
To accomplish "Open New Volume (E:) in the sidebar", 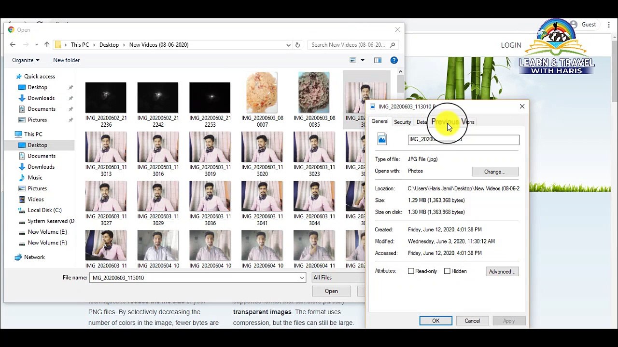I will pyautogui.click(x=47, y=232).
